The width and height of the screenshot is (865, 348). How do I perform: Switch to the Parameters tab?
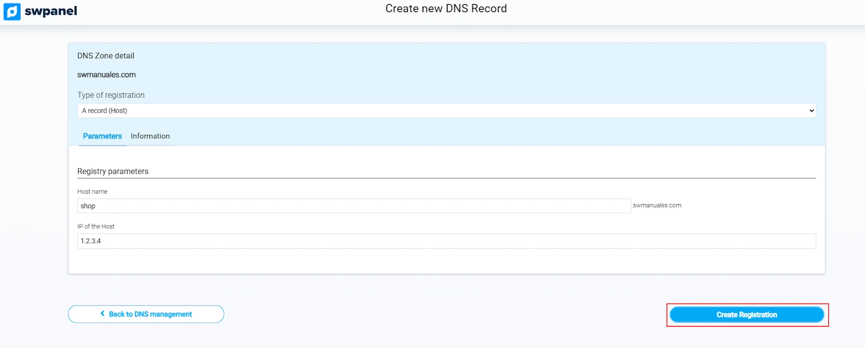click(x=102, y=136)
